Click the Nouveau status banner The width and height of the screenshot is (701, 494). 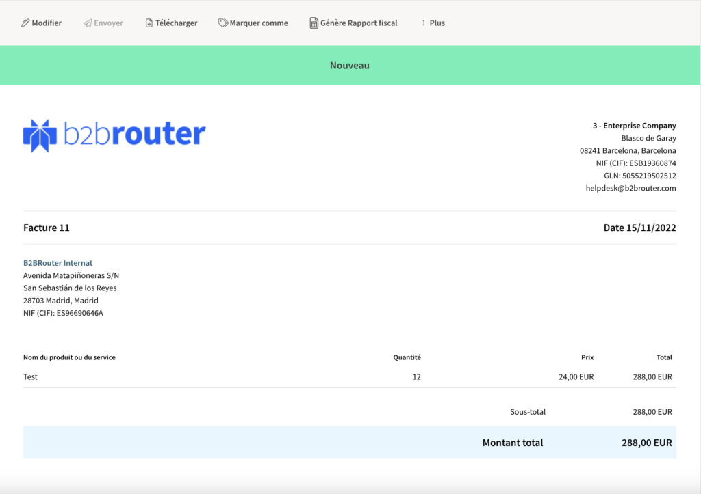350,65
